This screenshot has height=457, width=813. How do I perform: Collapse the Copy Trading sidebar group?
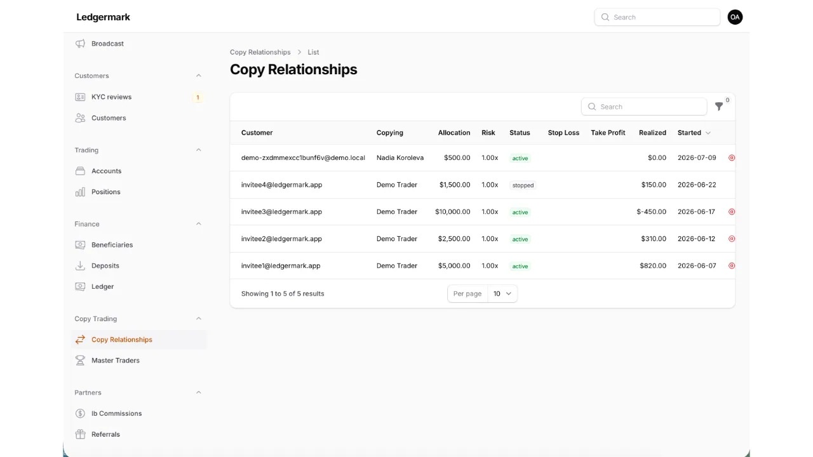[198, 319]
